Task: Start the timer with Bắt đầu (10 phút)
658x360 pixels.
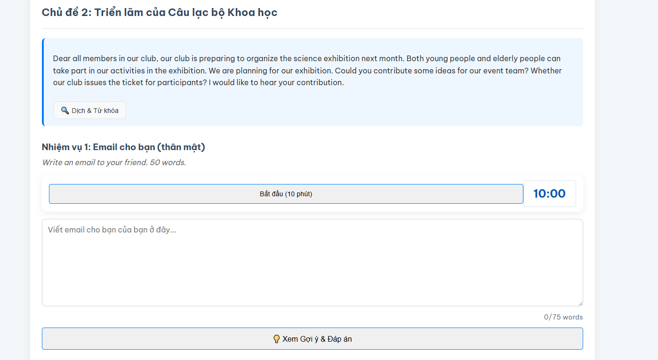Action: tap(286, 194)
